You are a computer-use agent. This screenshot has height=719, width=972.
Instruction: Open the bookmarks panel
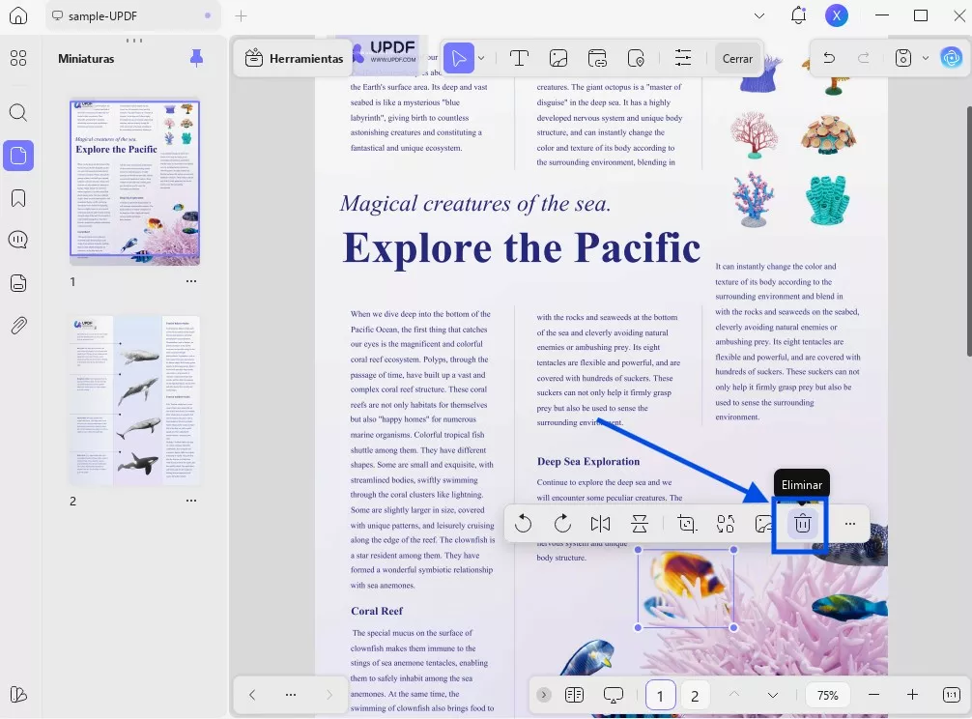[18, 198]
